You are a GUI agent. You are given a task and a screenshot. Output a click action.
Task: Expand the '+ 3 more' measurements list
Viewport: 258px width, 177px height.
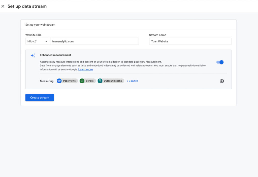click(x=132, y=81)
